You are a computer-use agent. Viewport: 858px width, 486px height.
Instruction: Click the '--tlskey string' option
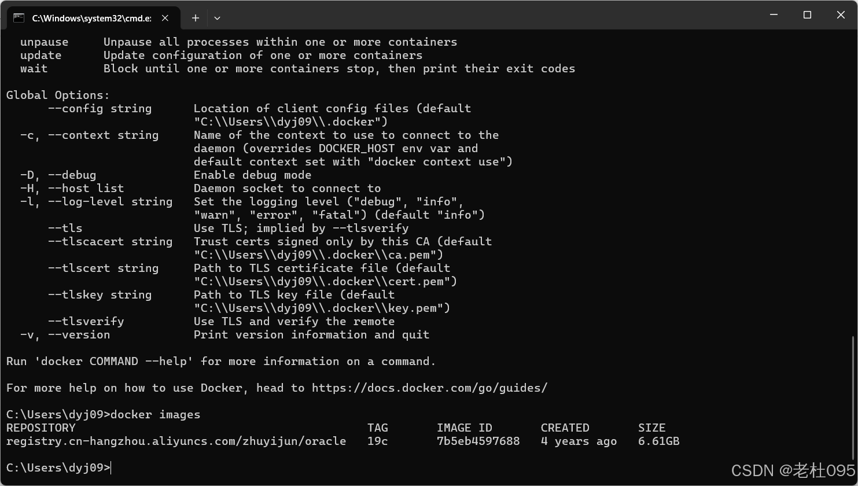(100, 294)
